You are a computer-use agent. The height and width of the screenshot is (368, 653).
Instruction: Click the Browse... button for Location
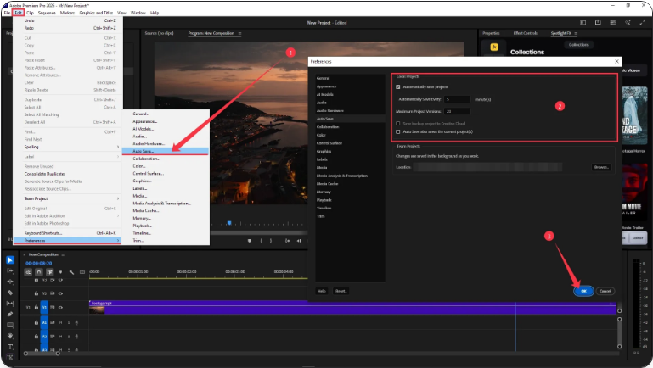(x=601, y=167)
